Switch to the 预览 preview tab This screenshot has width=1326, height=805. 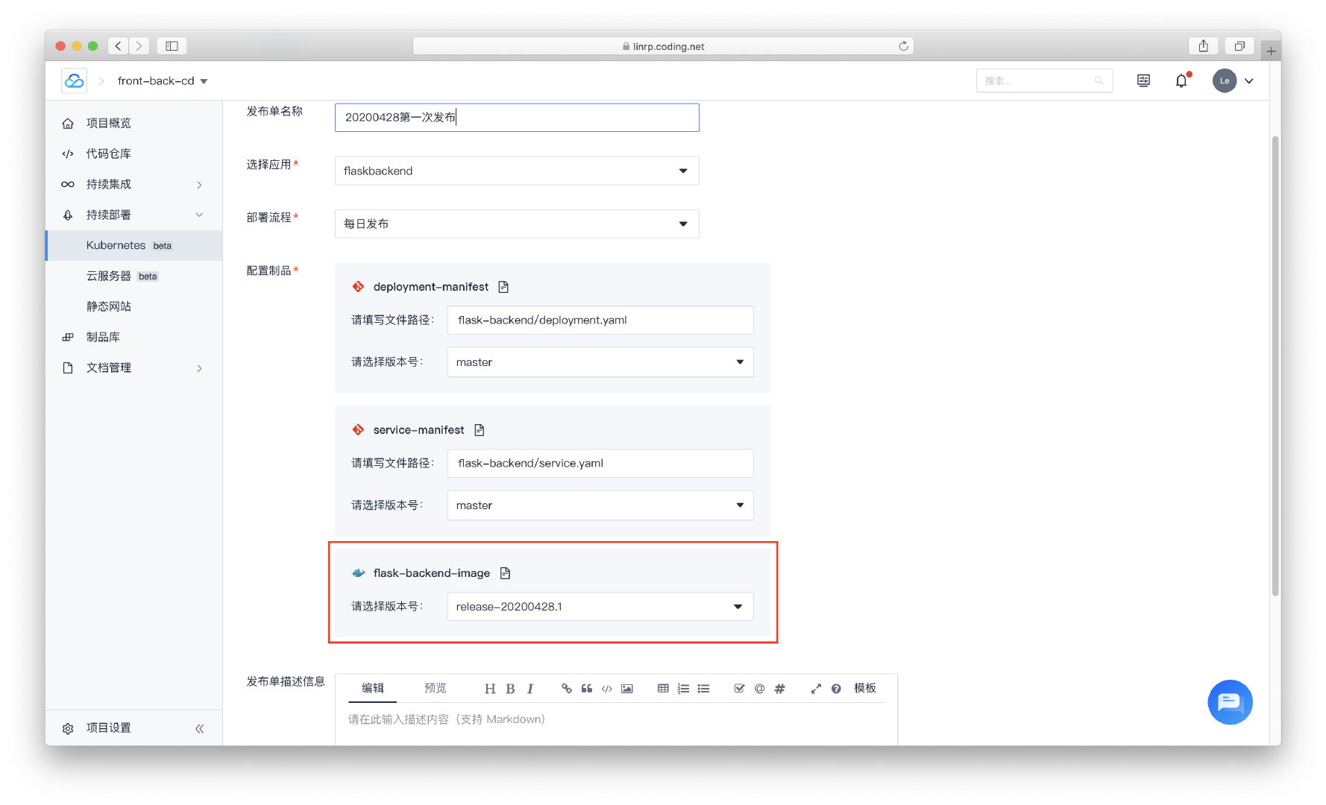click(x=436, y=688)
